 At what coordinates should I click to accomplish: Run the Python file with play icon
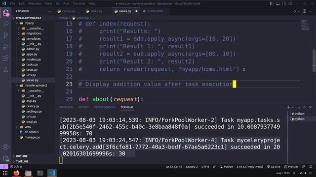coord(295,11)
